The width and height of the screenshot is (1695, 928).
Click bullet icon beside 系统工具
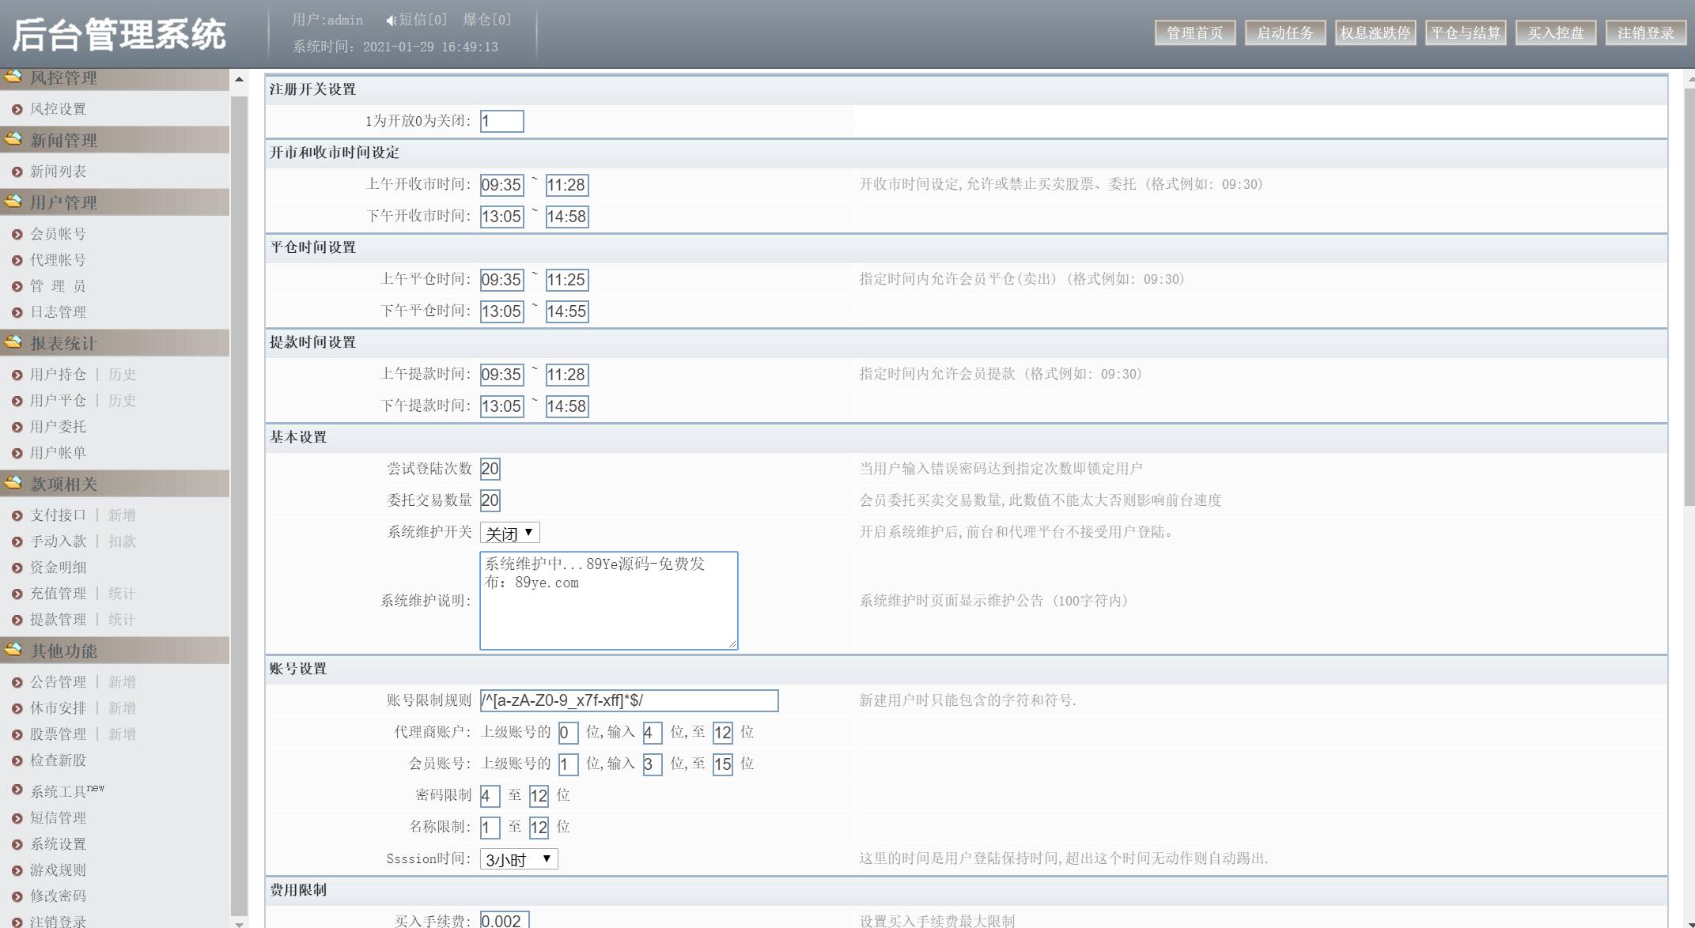[17, 790]
